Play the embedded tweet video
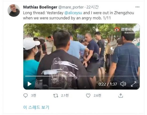The height and width of the screenshot is (115, 147). tap(29, 84)
